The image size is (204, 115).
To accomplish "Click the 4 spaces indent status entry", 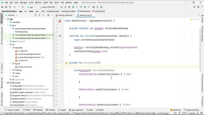I will (x=192, y=113).
